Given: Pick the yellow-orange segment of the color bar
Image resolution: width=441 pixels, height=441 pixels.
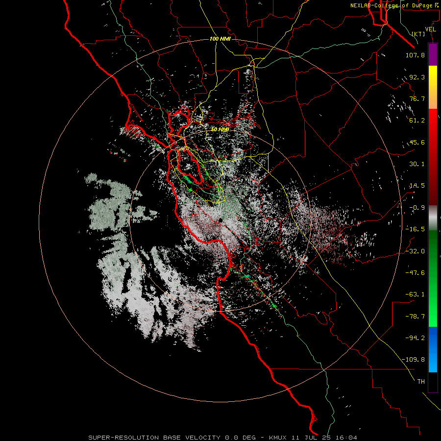Looking at the screenshot, I should [433, 87].
